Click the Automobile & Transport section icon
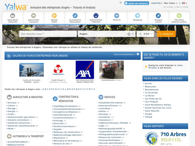 (9, 136)
